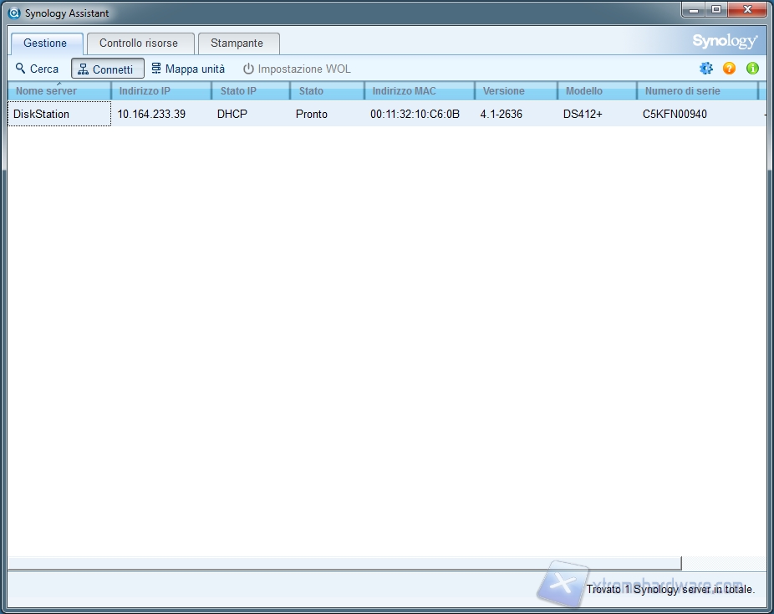774x614 pixels.
Task: Maximize the Synology Assistant window
Action: coord(716,10)
